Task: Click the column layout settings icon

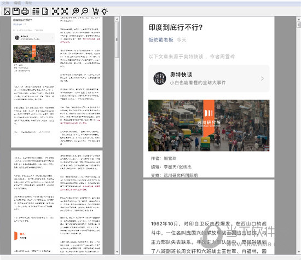Action: coord(36,11)
